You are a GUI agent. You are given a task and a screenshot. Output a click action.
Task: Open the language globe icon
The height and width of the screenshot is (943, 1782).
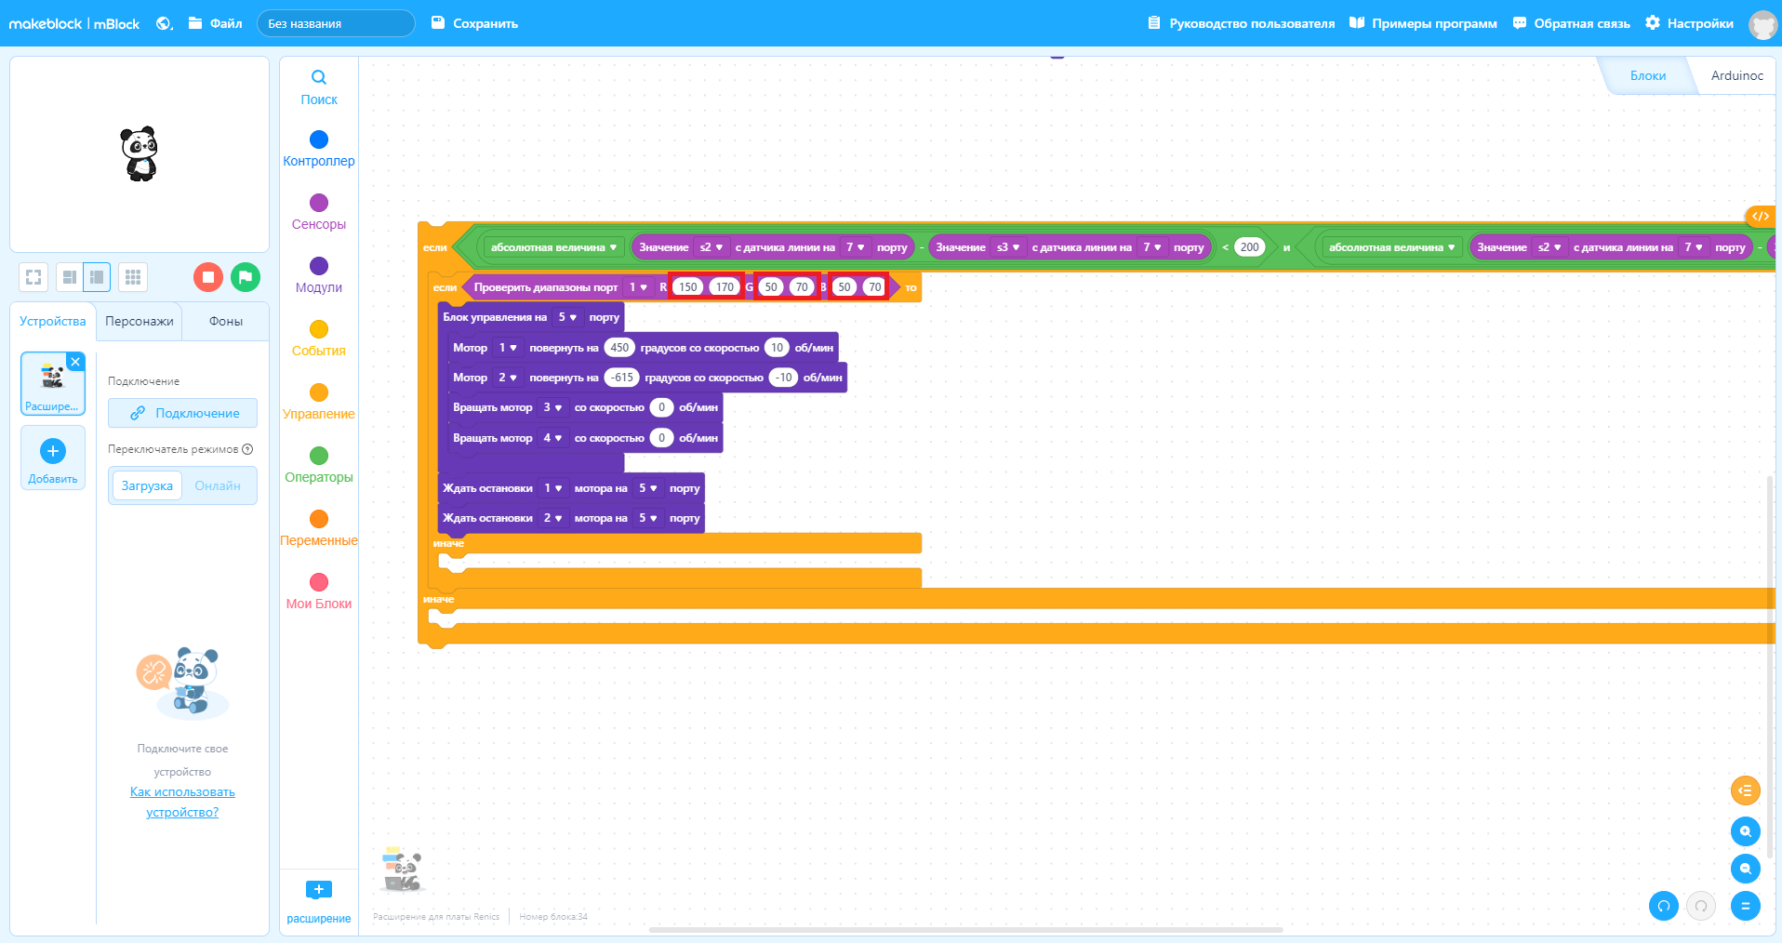[165, 23]
